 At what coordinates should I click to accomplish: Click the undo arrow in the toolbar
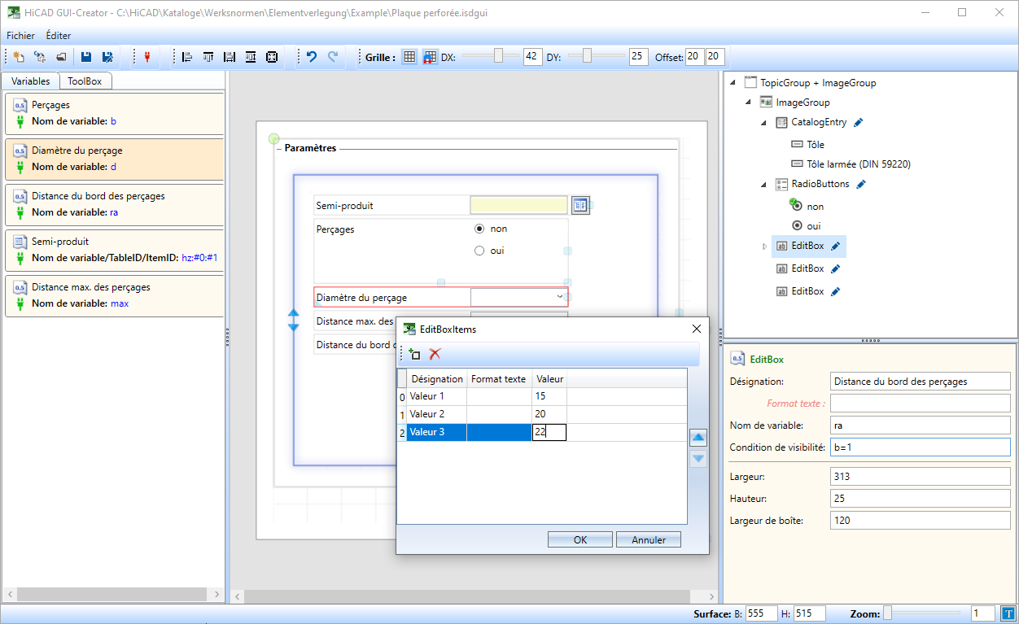[x=311, y=57]
